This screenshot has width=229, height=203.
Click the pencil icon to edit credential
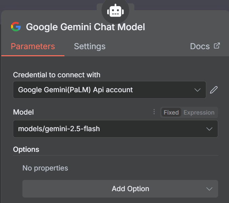[213, 90]
